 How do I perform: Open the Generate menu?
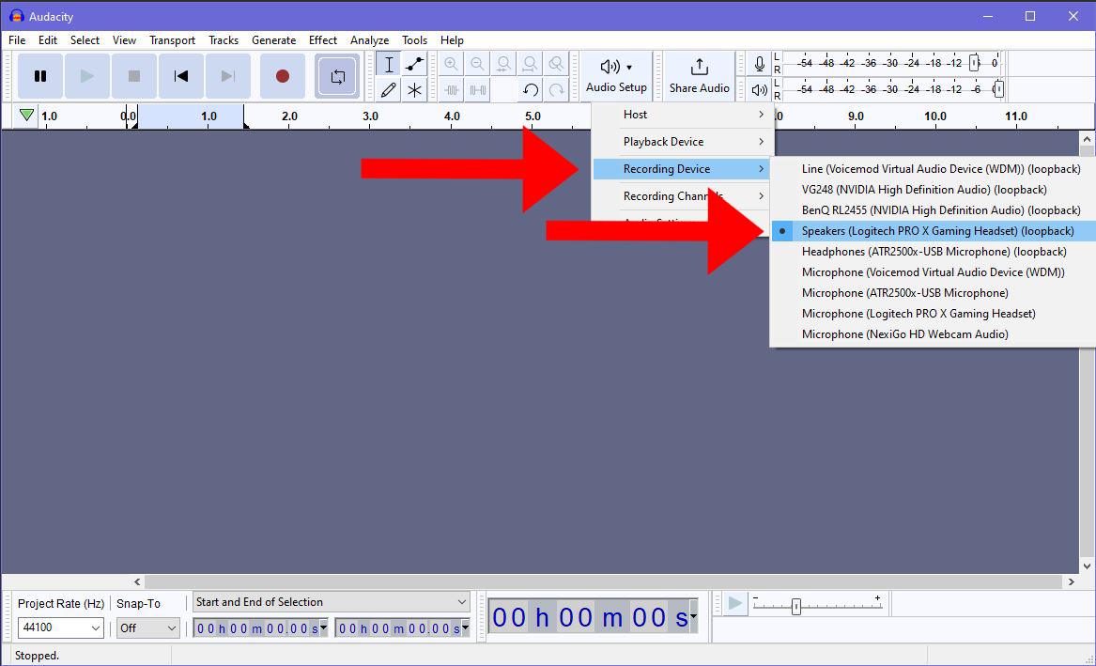[273, 39]
